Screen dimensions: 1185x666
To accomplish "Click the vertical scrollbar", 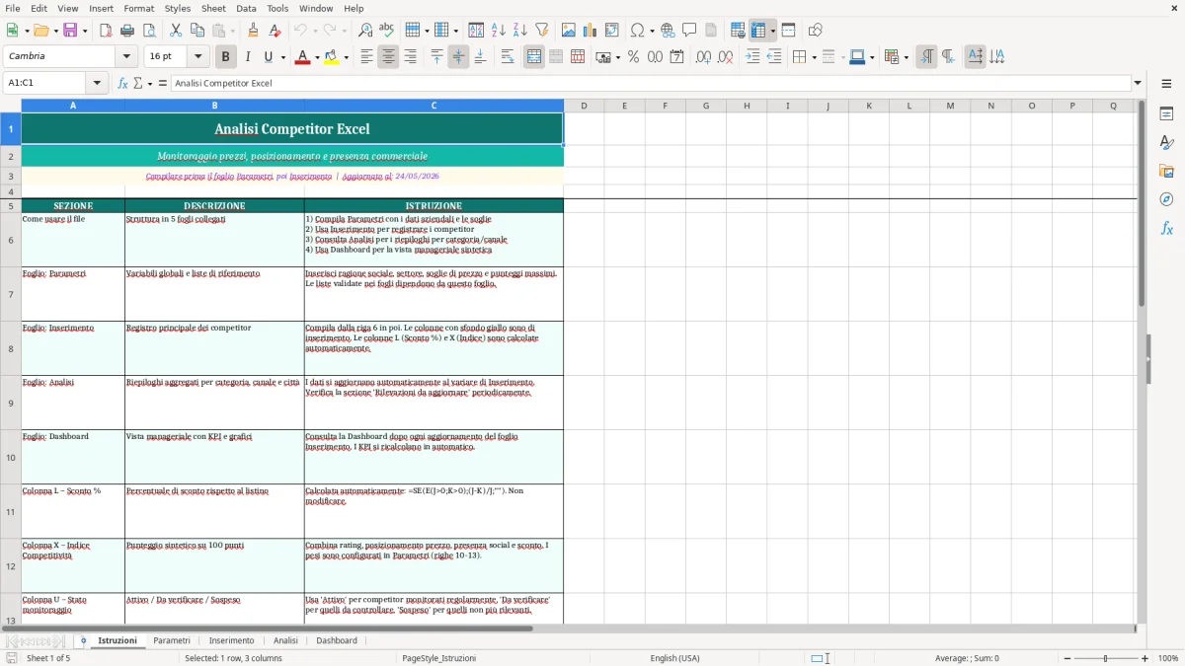I will (1142, 360).
